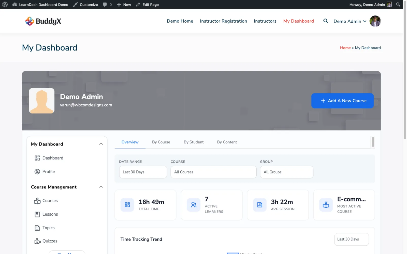Click the E-comm... most active course value

[x=352, y=199]
